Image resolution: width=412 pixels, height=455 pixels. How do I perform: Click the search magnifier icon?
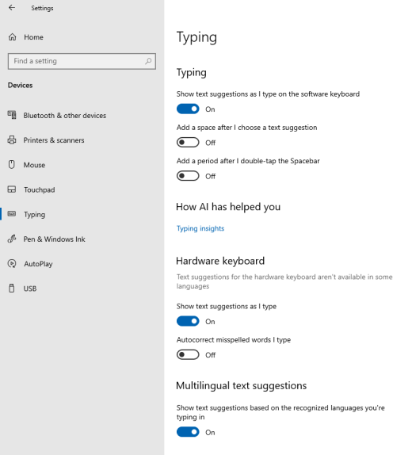click(x=148, y=61)
